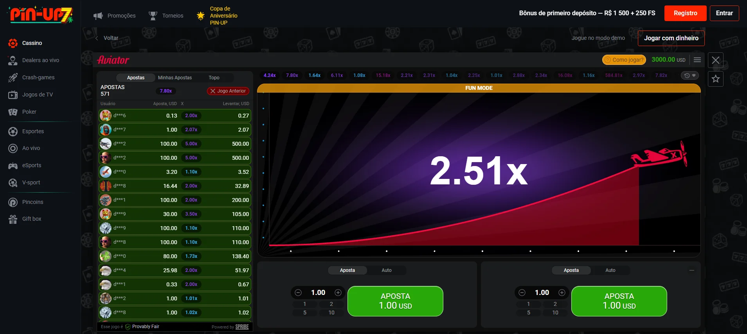The width and height of the screenshot is (747, 334).
Task: Decrease bet amount in left bet panel
Action: click(x=298, y=293)
